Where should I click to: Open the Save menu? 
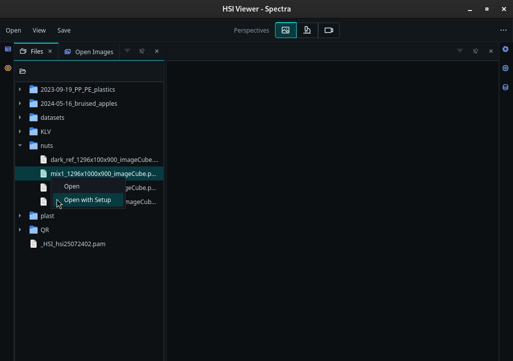[x=64, y=30]
